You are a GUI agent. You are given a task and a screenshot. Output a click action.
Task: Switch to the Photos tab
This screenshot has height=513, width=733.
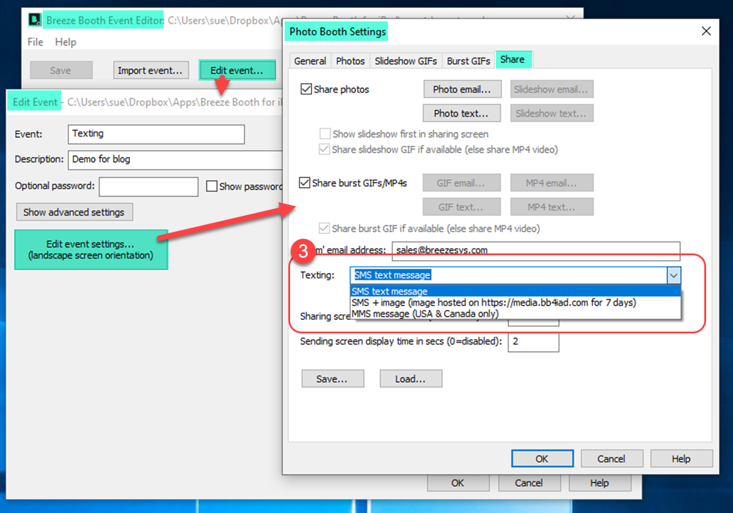pyautogui.click(x=351, y=60)
